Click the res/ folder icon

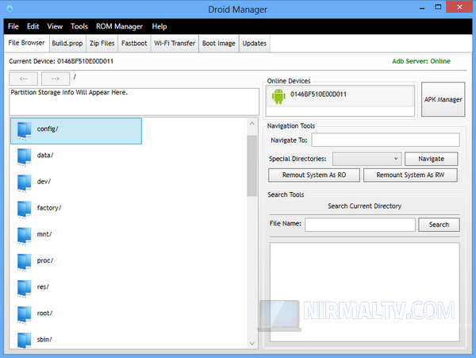click(x=24, y=289)
